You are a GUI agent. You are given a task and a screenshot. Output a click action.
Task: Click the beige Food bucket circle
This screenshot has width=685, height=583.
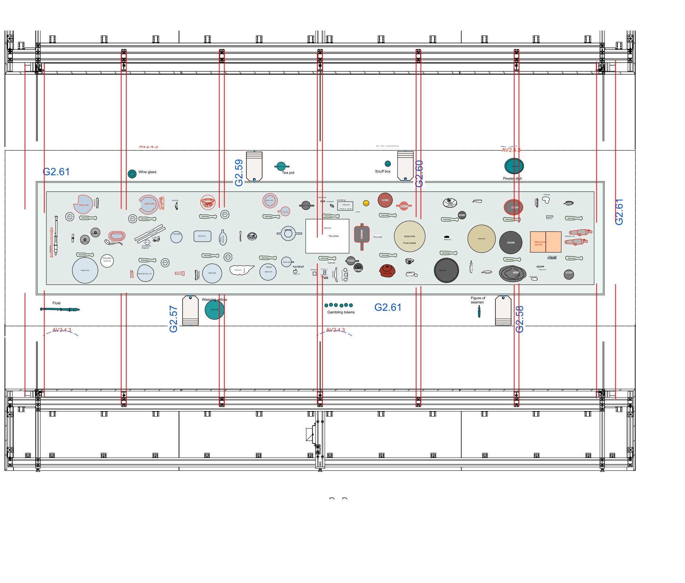pyautogui.click(x=409, y=236)
